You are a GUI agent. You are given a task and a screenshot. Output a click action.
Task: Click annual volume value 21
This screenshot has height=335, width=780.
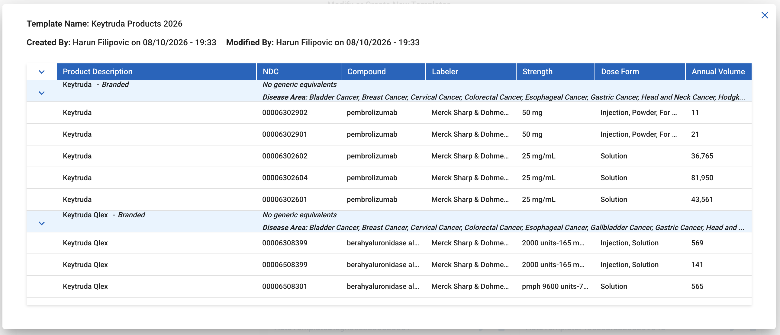[695, 134]
